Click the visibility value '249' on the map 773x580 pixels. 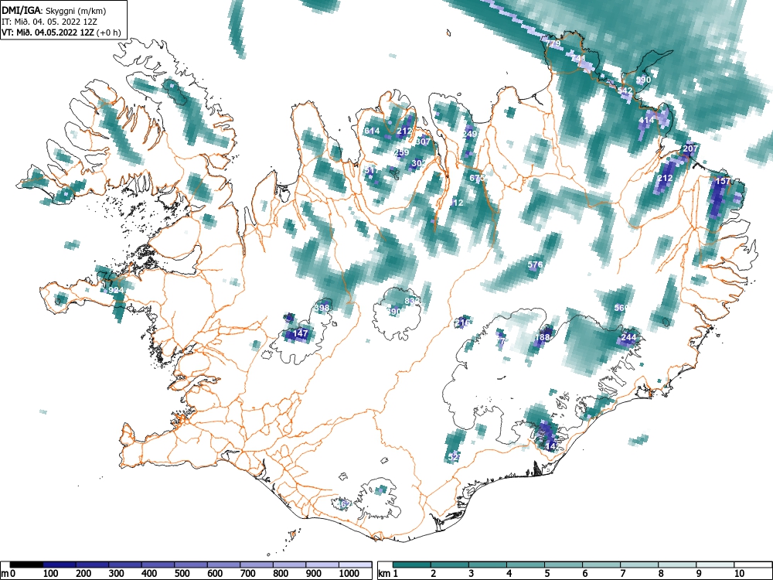470,134
